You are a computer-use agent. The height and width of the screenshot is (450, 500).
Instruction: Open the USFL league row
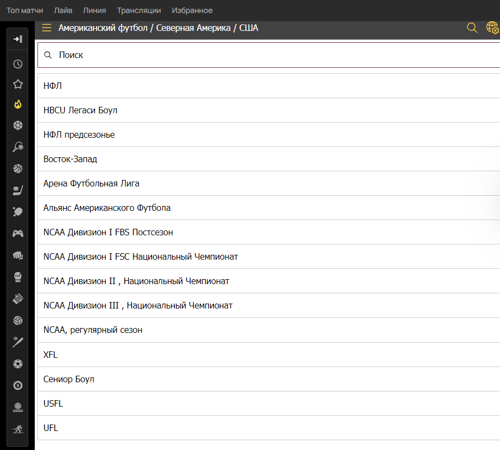point(269,403)
